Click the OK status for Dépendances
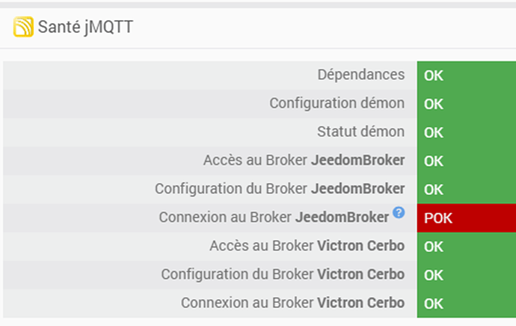 [x=434, y=76]
